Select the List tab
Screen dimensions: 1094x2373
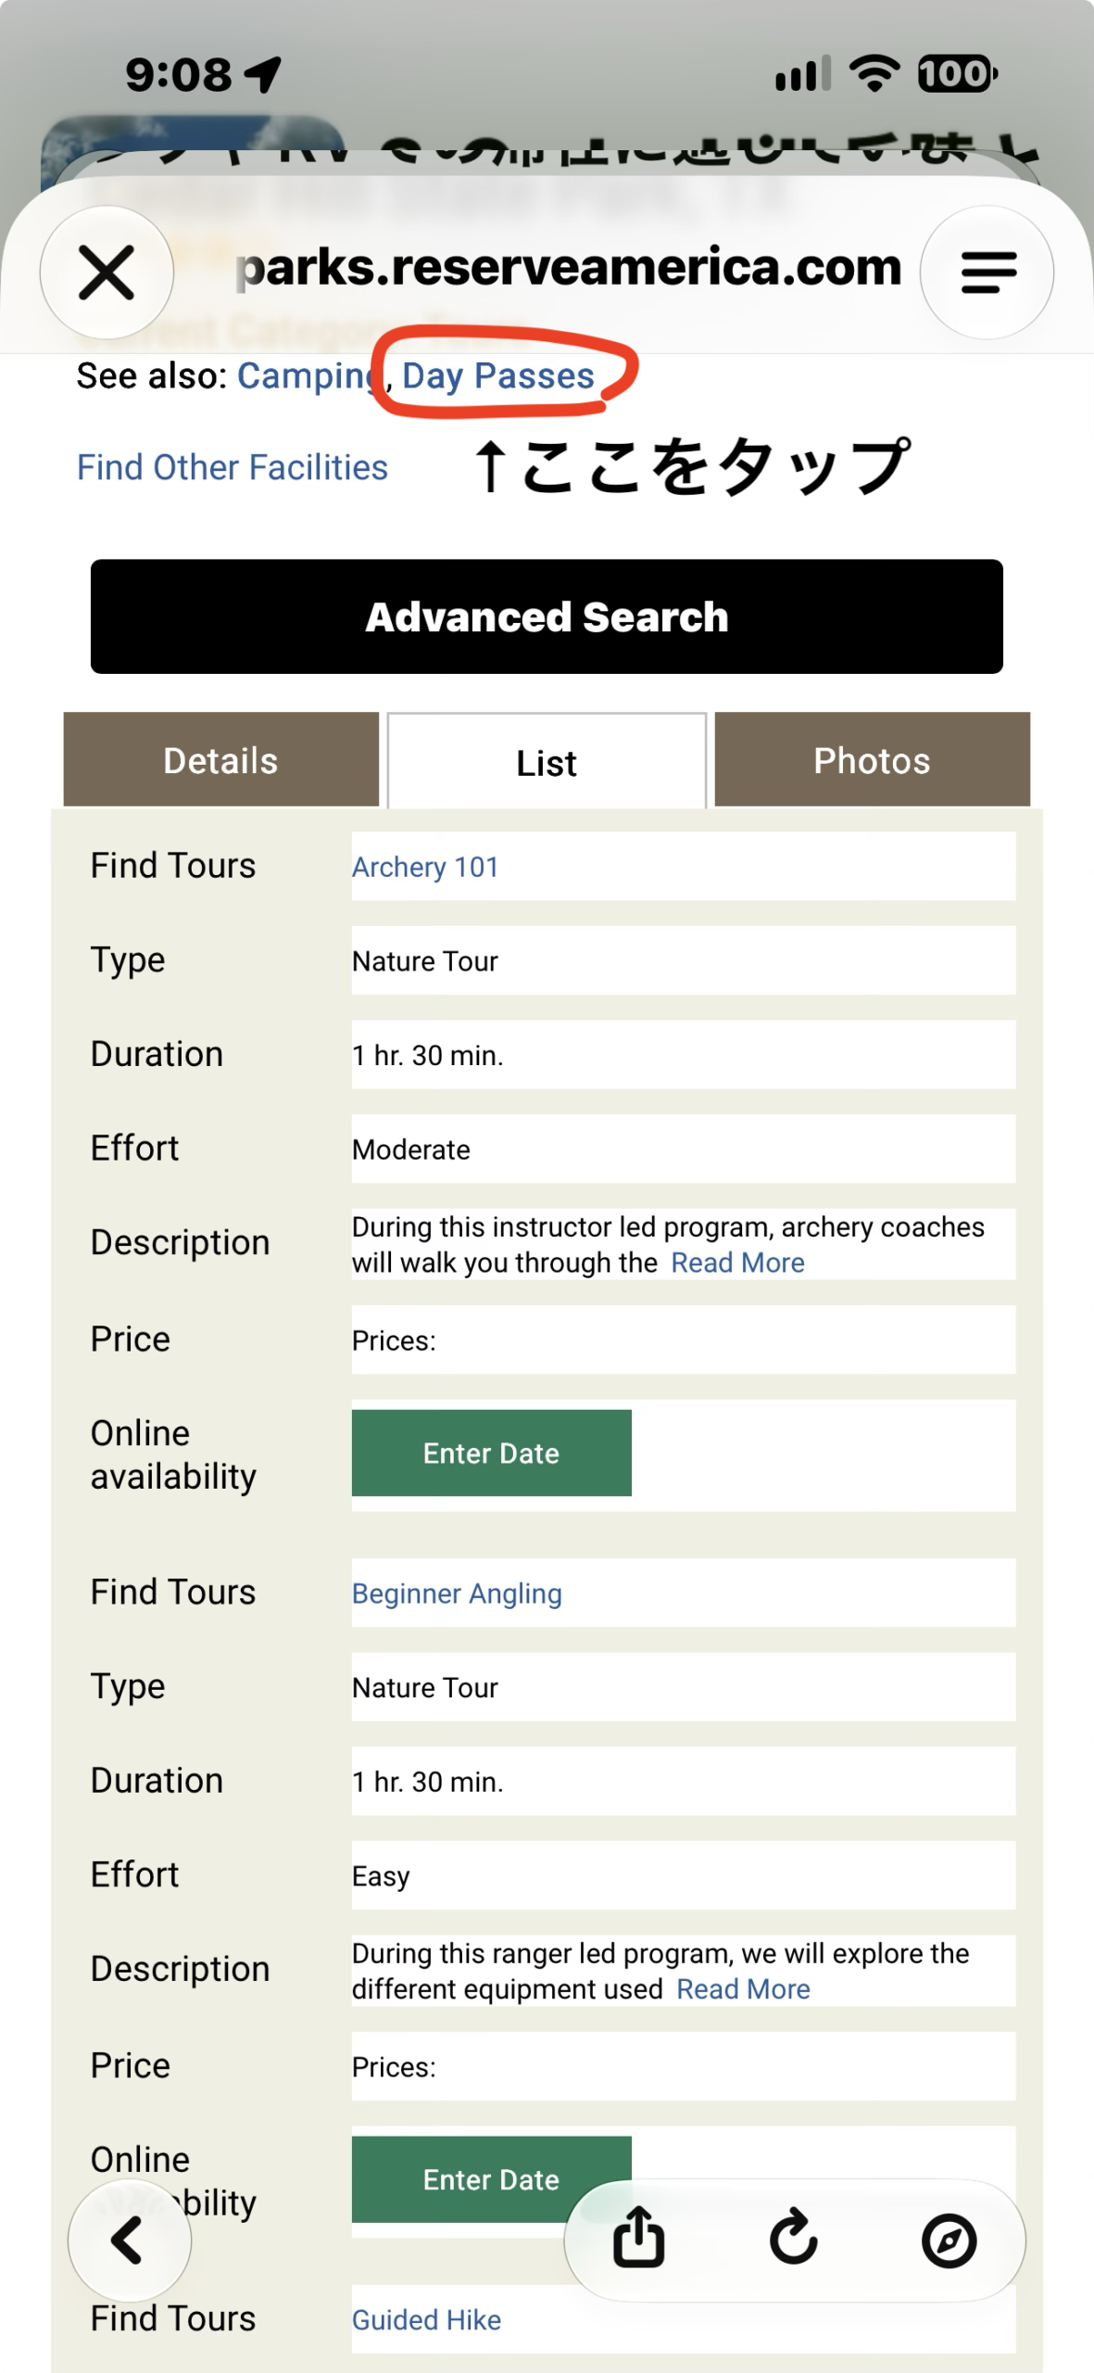tap(547, 762)
